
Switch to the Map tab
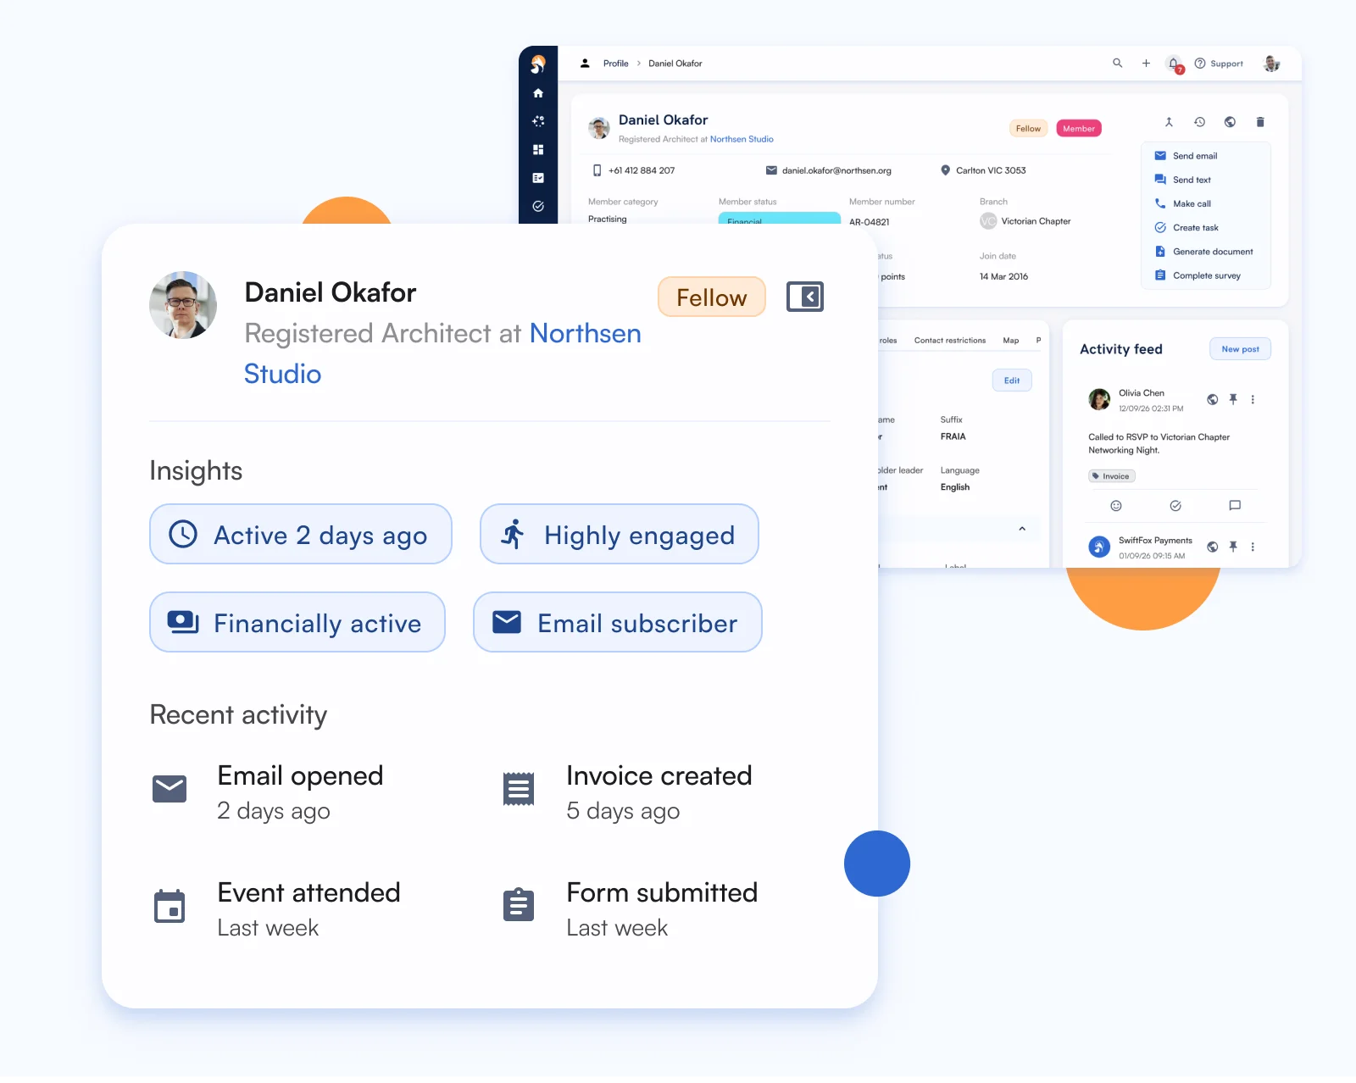[x=1011, y=341]
